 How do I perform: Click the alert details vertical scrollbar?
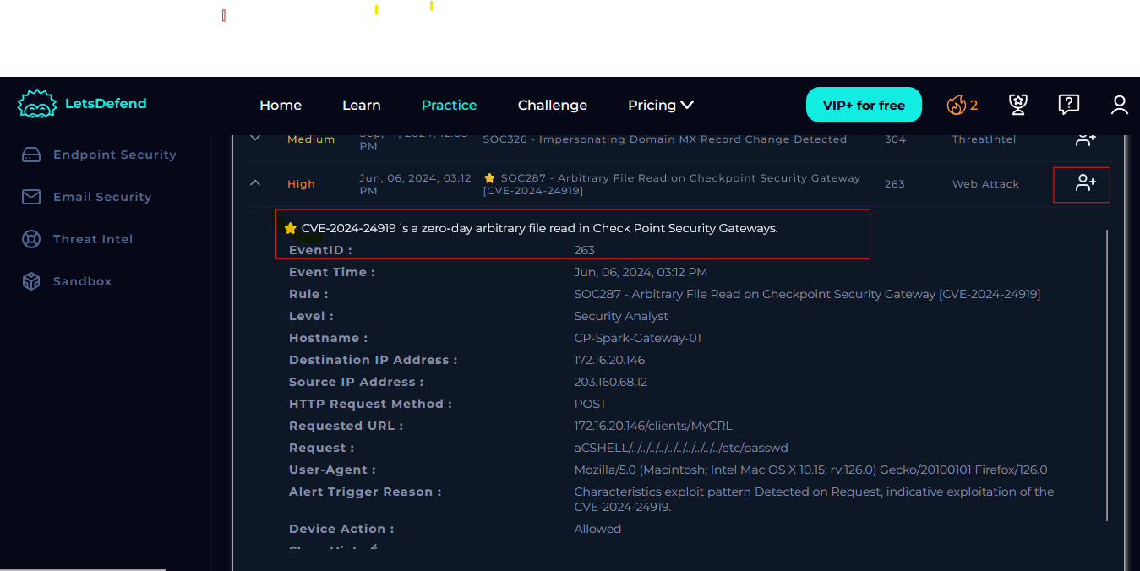click(1107, 376)
